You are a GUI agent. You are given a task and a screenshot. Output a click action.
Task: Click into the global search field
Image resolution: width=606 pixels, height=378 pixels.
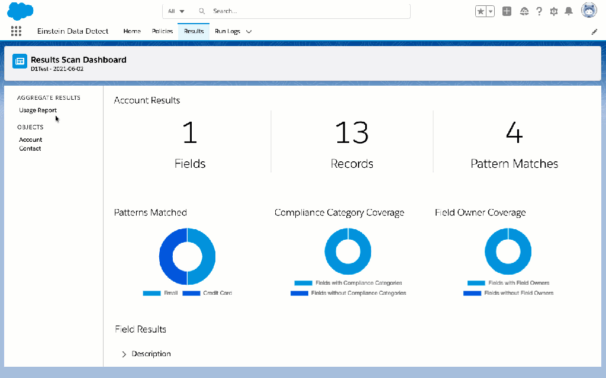(308, 11)
